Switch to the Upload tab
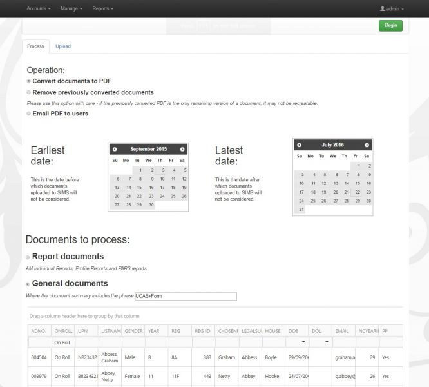The height and width of the screenshot is (387, 429). [63, 46]
